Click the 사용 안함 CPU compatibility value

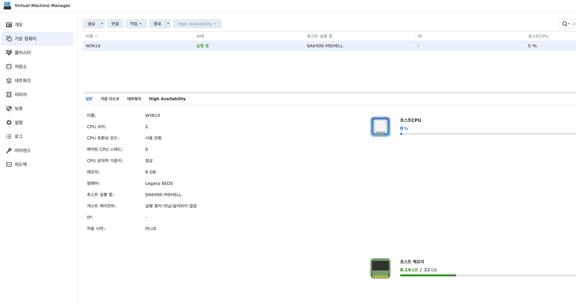tap(153, 138)
